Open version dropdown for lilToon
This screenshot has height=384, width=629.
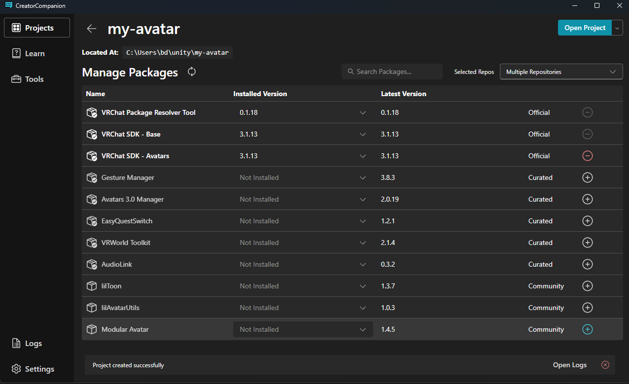pos(303,286)
